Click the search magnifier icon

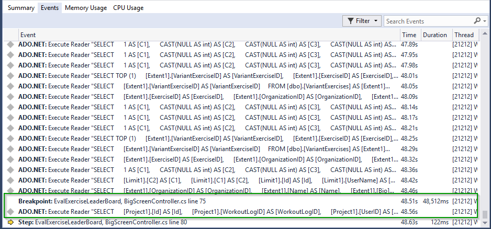point(477,21)
